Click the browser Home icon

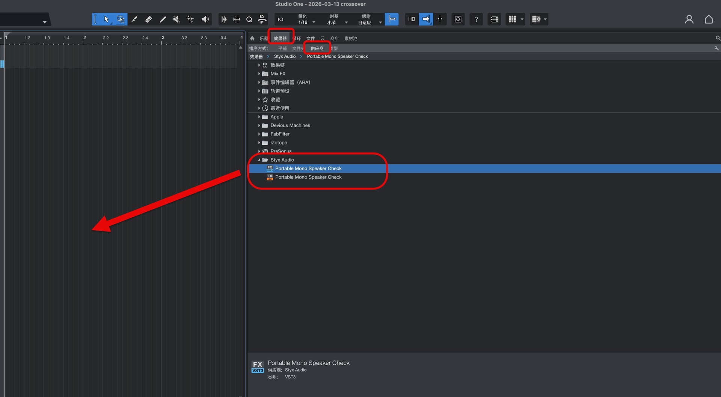coord(252,38)
